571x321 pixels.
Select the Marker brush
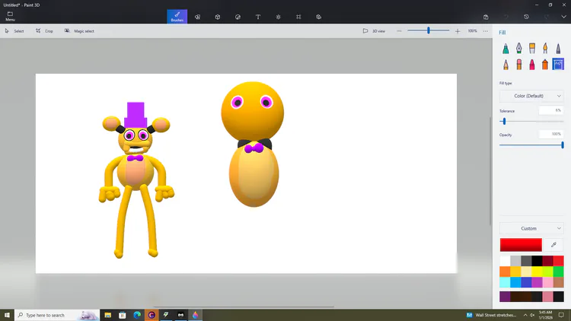pyautogui.click(x=506, y=49)
